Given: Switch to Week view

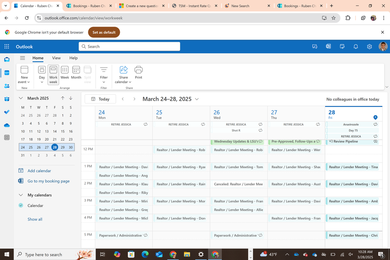Looking at the screenshot, I should click(65, 72).
